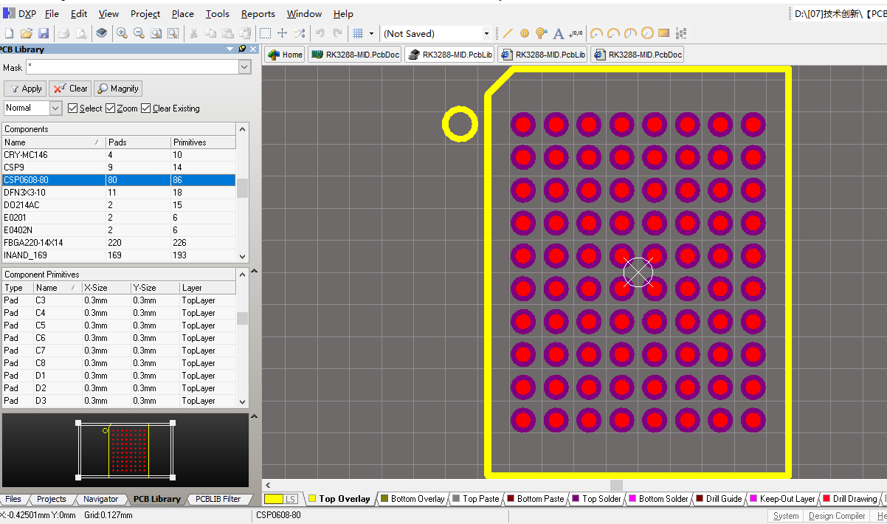Screen dimensions: 887x524
Task: Click the Paste clipboard icon
Action: tap(227, 33)
